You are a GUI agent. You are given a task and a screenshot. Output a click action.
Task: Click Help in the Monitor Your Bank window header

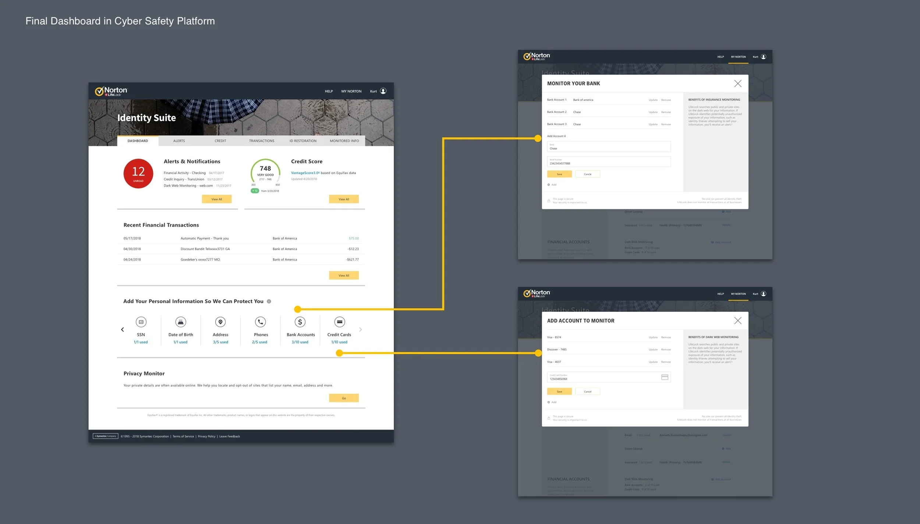(721, 57)
